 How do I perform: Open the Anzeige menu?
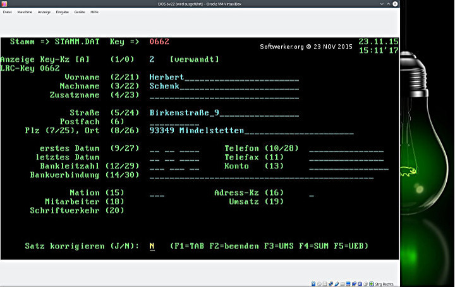[x=44, y=12]
